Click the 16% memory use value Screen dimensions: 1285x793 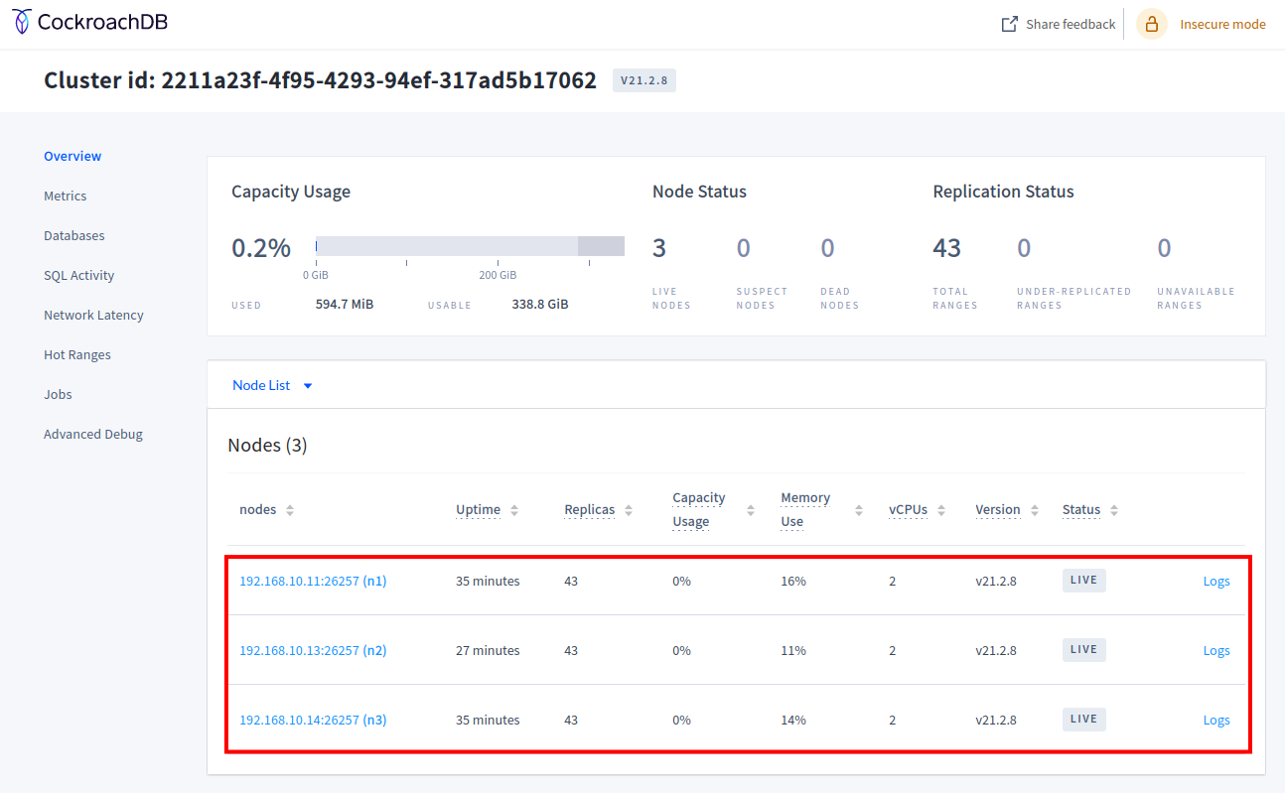click(793, 582)
